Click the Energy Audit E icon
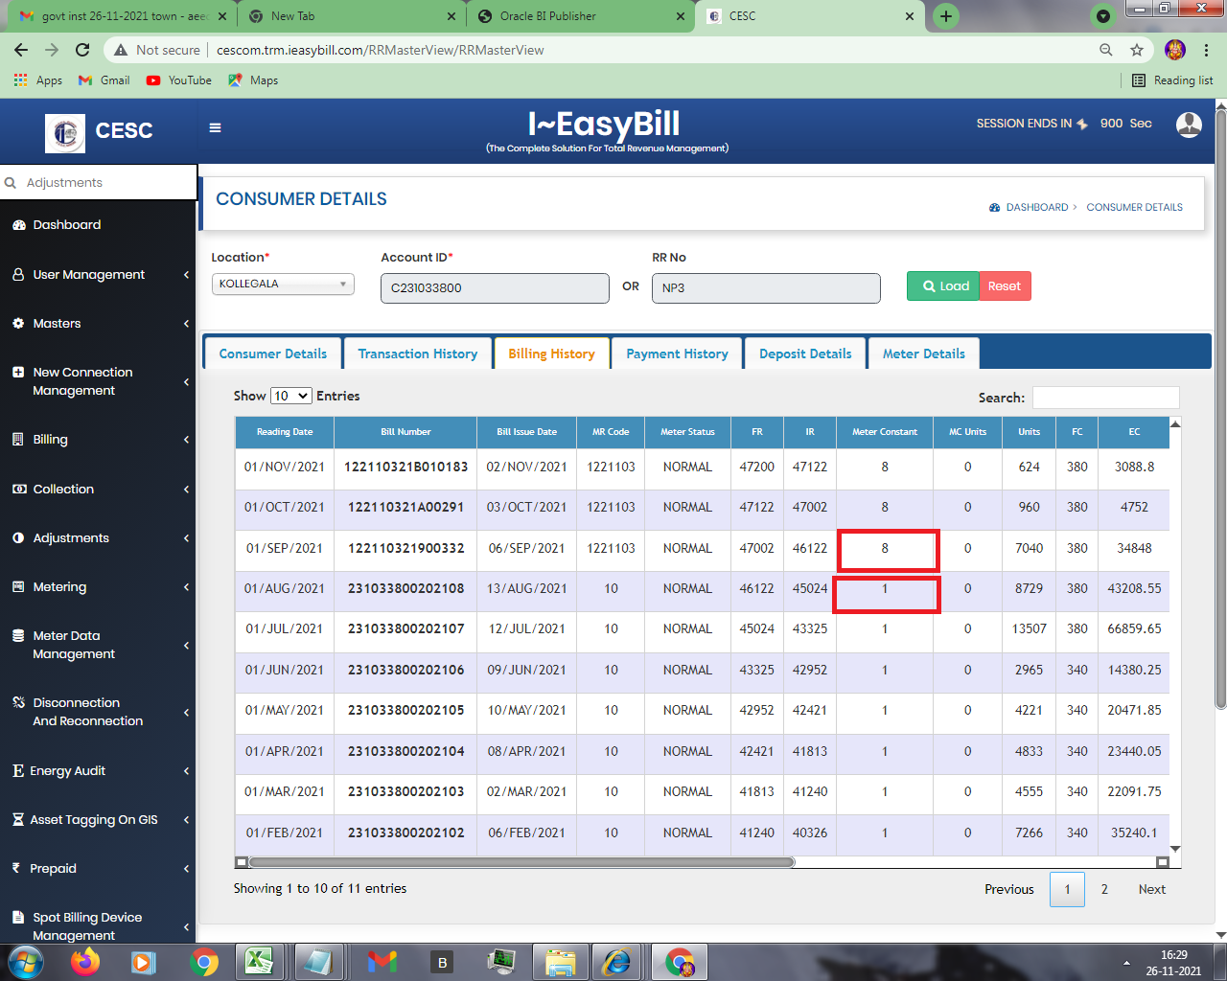1227x981 pixels. tap(18, 771)
